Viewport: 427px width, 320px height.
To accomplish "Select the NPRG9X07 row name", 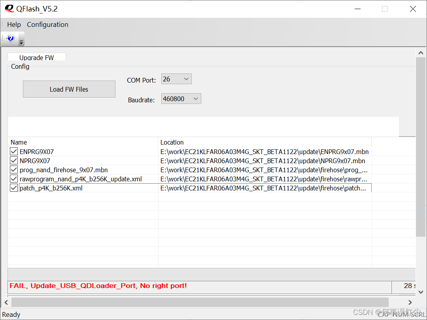I will click(35, 161).
